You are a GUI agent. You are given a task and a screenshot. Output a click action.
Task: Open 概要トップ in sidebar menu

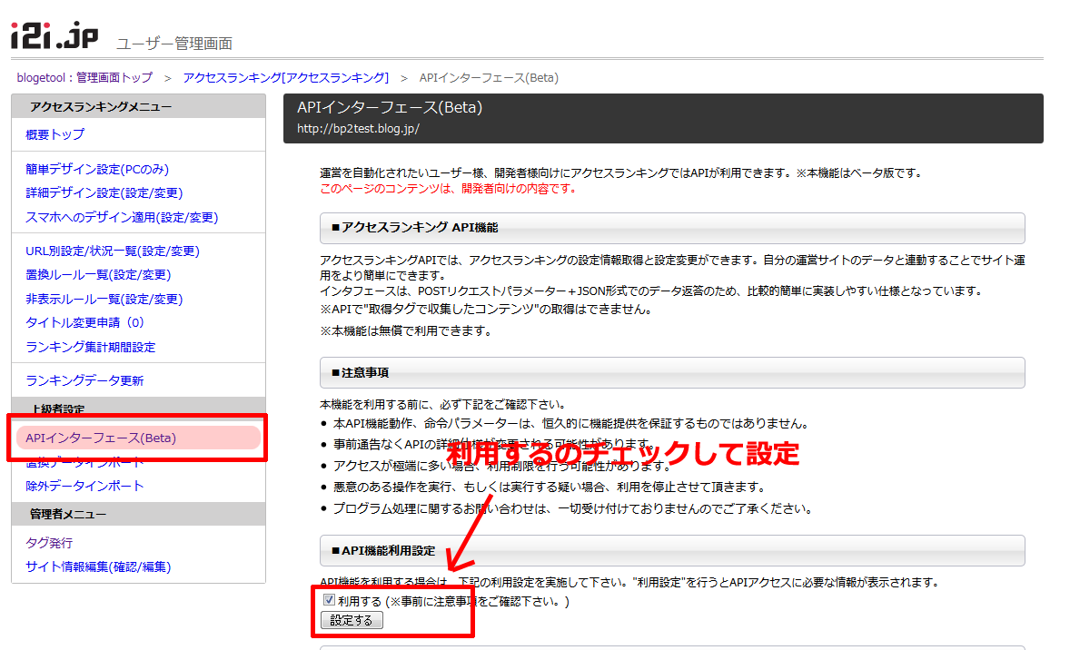click(55, 134)
